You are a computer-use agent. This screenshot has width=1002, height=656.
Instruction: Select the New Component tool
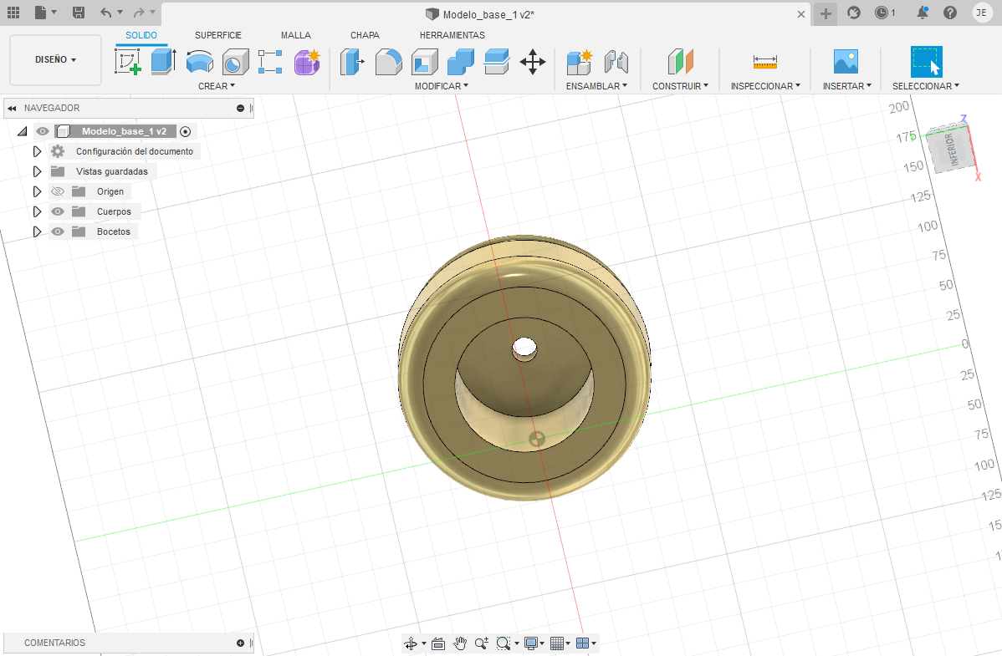pos(580,62)
